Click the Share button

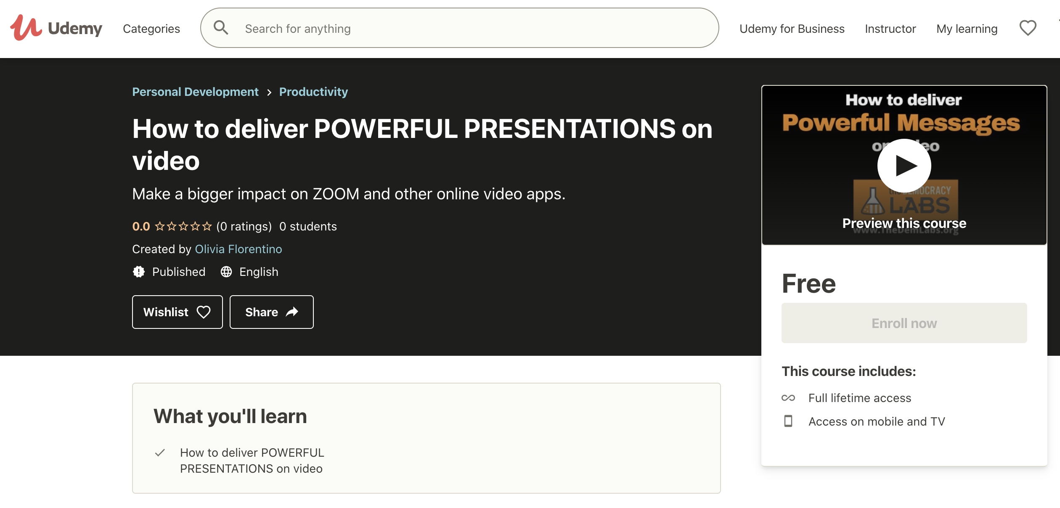[x=271, y=312]
